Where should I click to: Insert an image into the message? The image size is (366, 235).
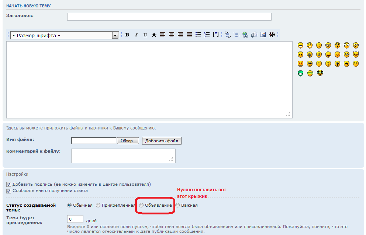tap(263, 35)
